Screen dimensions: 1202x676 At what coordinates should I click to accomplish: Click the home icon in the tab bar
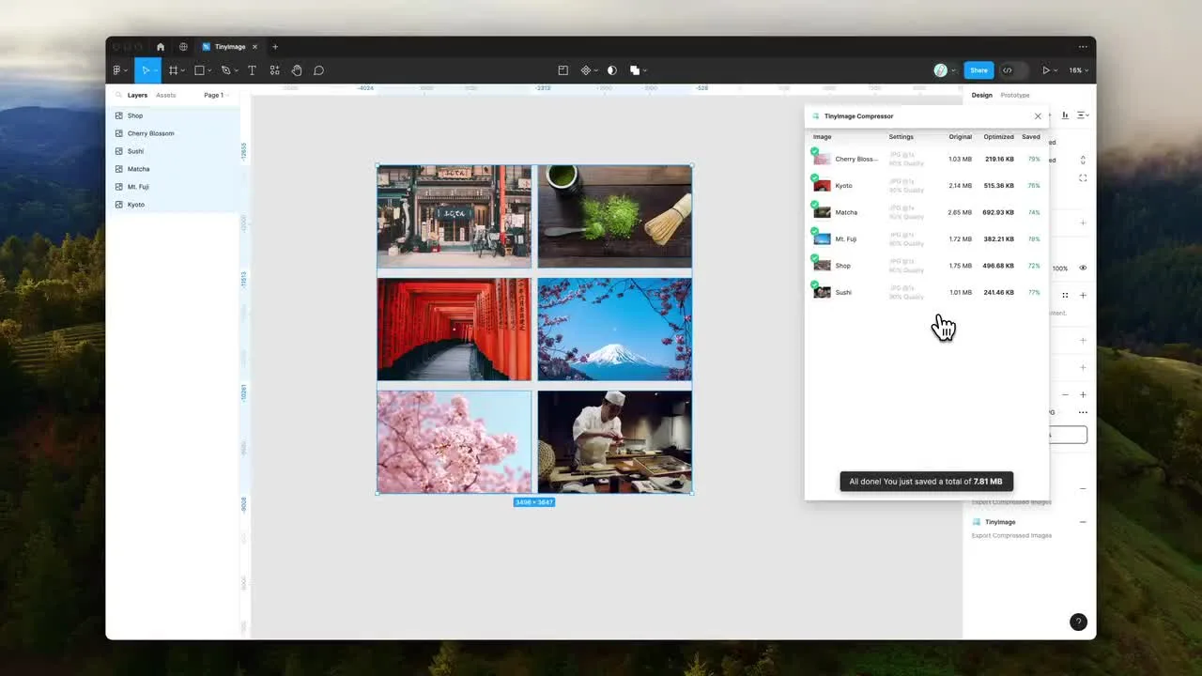tap(161, 47)
